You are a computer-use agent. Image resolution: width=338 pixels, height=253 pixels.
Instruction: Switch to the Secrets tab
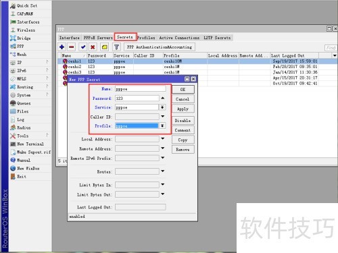click(x=125, y=37)
